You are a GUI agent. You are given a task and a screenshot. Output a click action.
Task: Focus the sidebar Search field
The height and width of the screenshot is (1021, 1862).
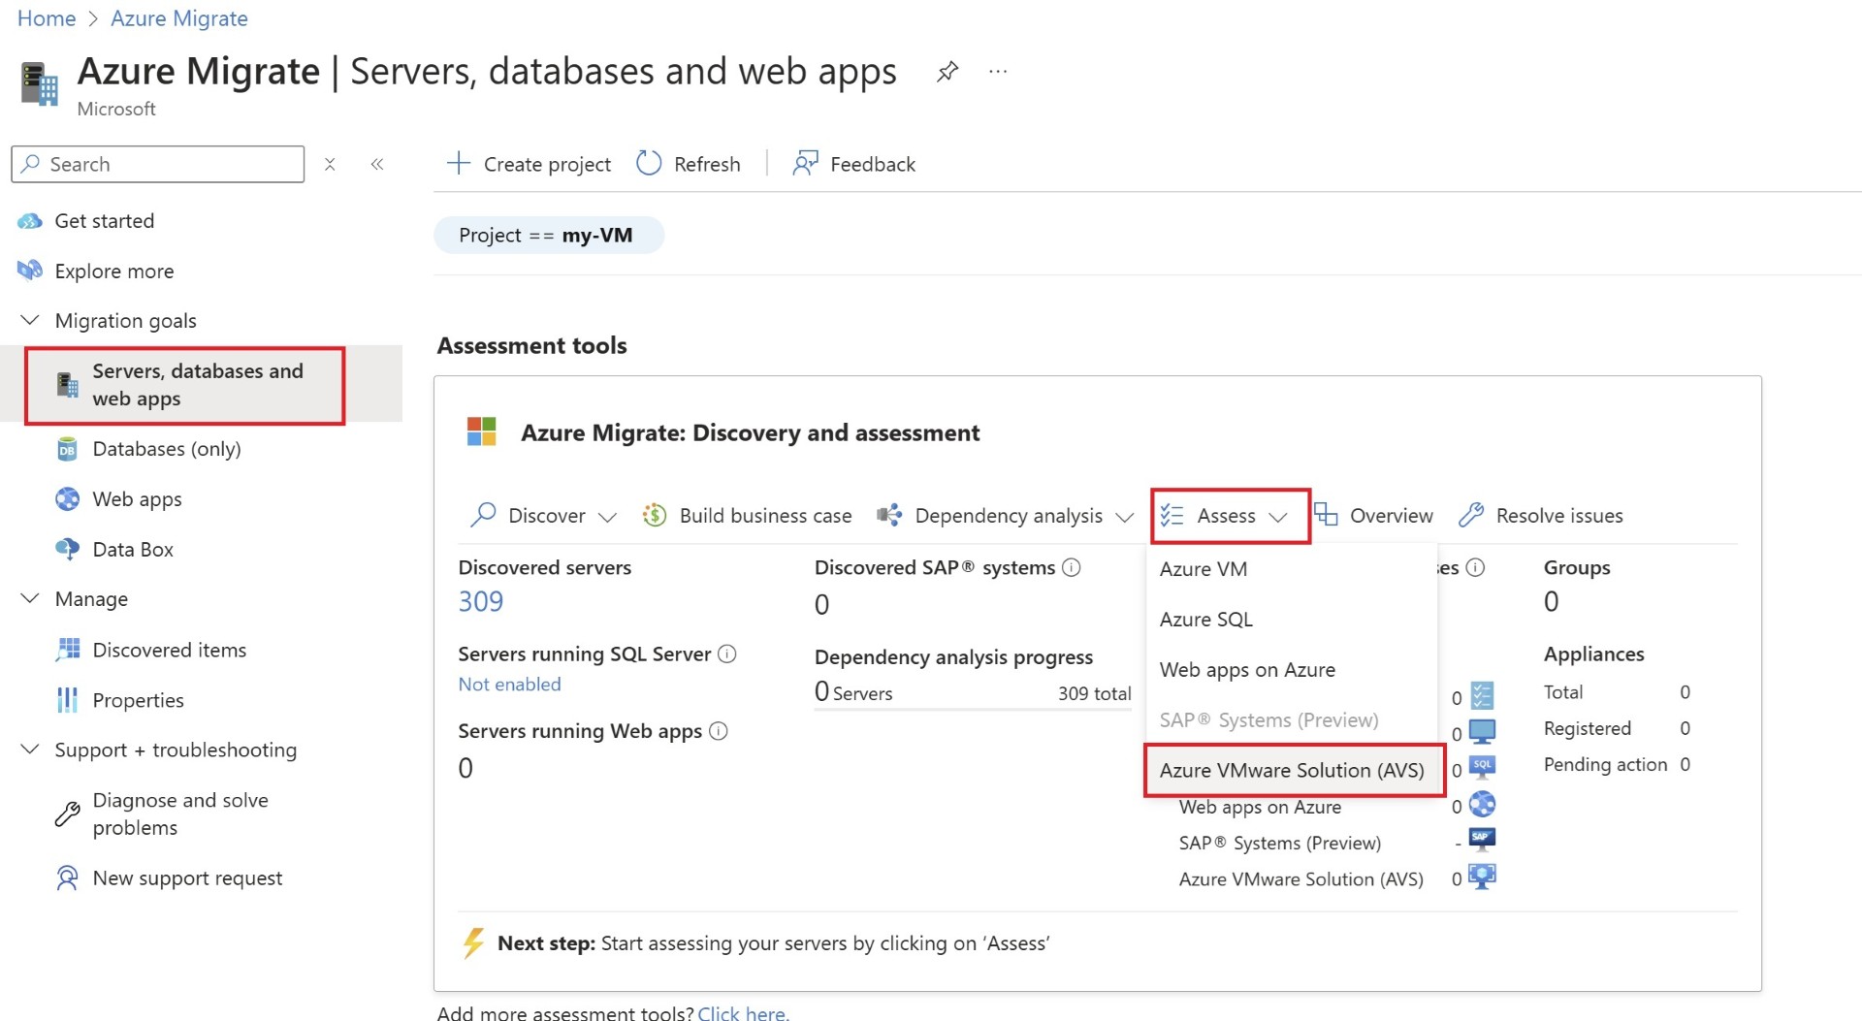[x=158, y=164]
